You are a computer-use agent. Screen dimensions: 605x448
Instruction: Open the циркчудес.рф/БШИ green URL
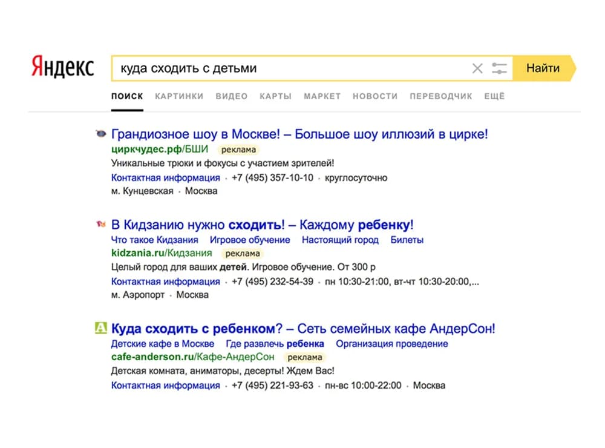[159, 149]
